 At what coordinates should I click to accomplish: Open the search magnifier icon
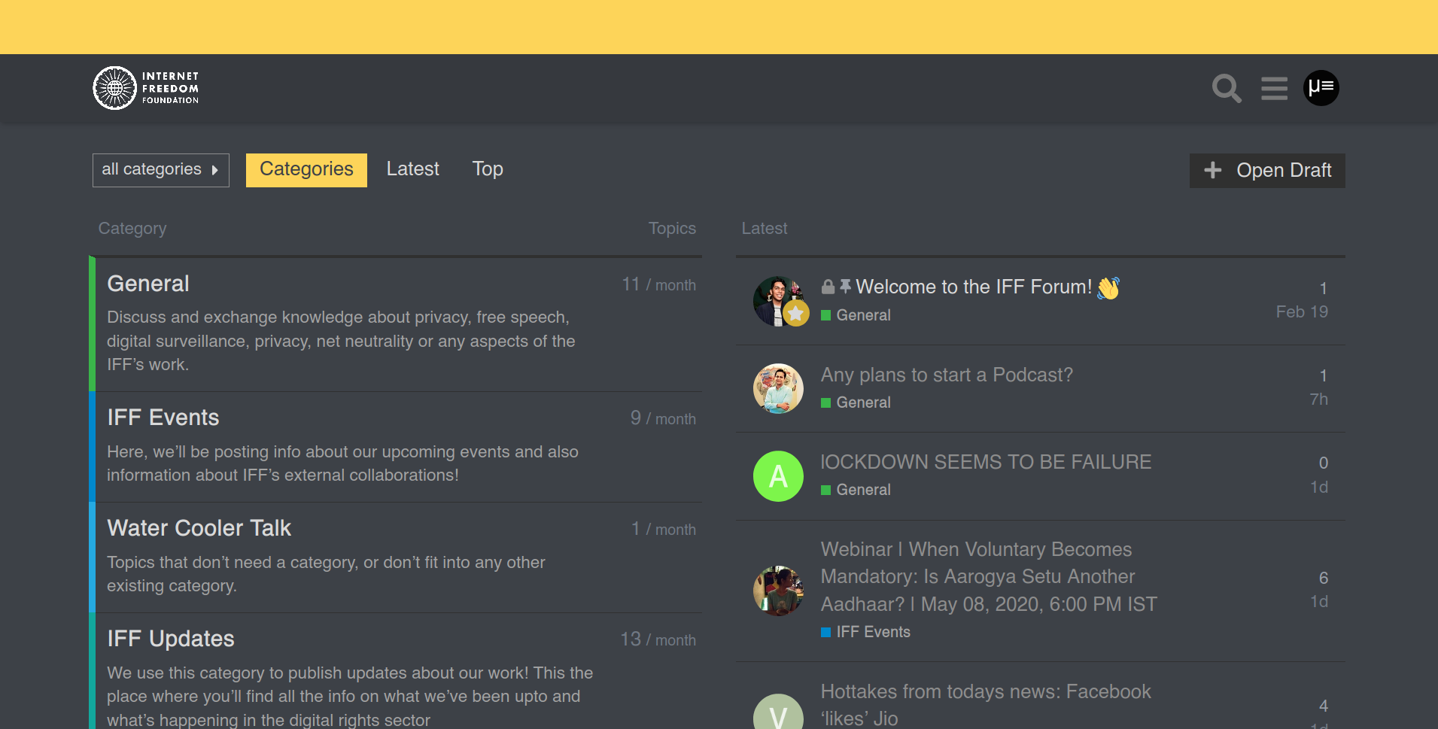point(1226,89)
